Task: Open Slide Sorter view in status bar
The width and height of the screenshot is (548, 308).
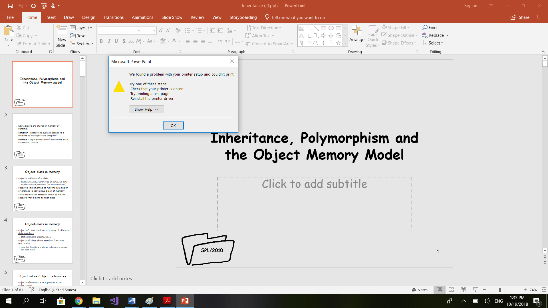Action: pos(451,290)
